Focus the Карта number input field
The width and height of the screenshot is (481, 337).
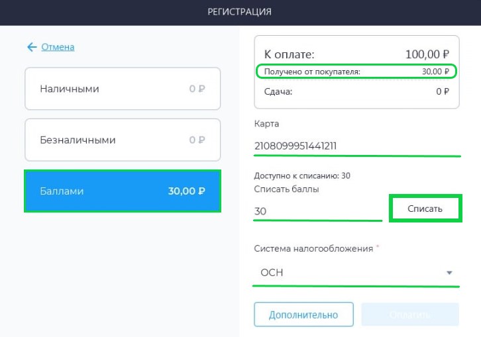point(357,146)
